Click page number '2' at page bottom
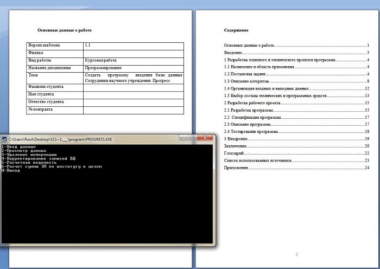Viewport: 380px width, 269px height. (296, 254)
